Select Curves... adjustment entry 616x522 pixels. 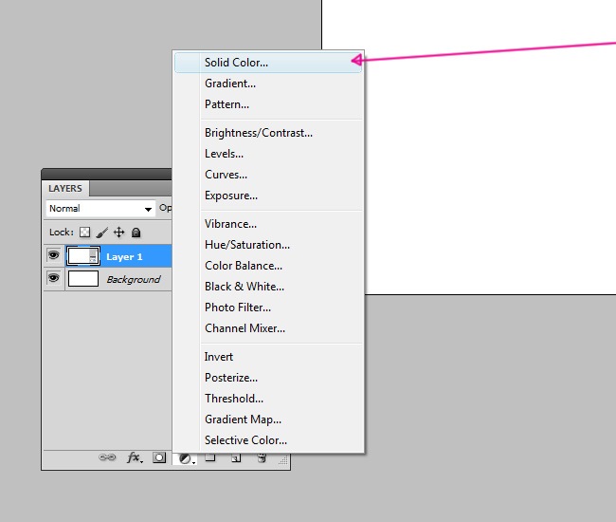click(x=268, y=175)
